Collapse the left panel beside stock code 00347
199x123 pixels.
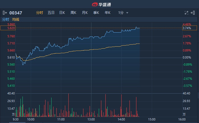coord(5,13)
